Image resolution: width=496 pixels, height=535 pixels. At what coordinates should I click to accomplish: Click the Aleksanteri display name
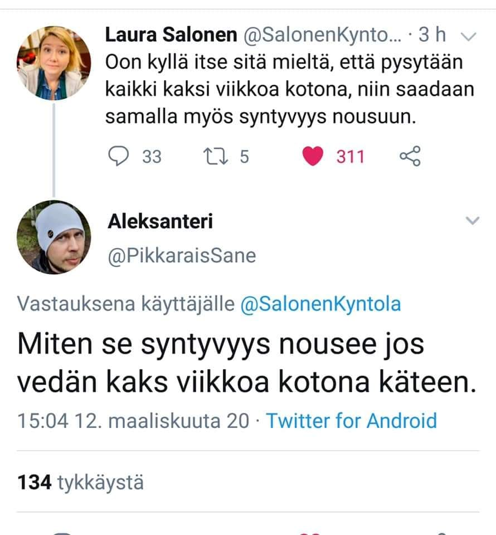click(160, 221)
